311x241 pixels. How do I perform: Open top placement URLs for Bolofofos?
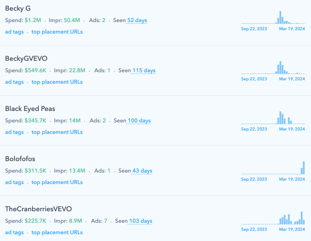click(57, 182)
